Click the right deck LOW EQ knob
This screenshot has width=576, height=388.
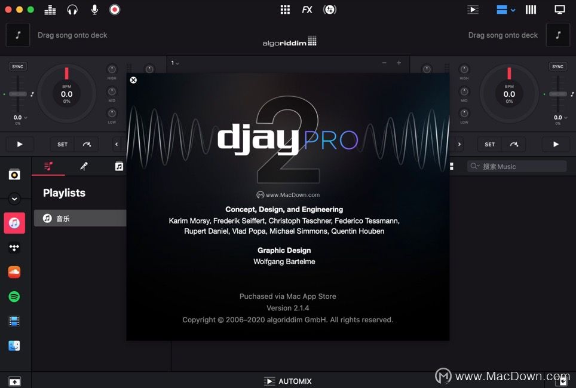point(464,113)
